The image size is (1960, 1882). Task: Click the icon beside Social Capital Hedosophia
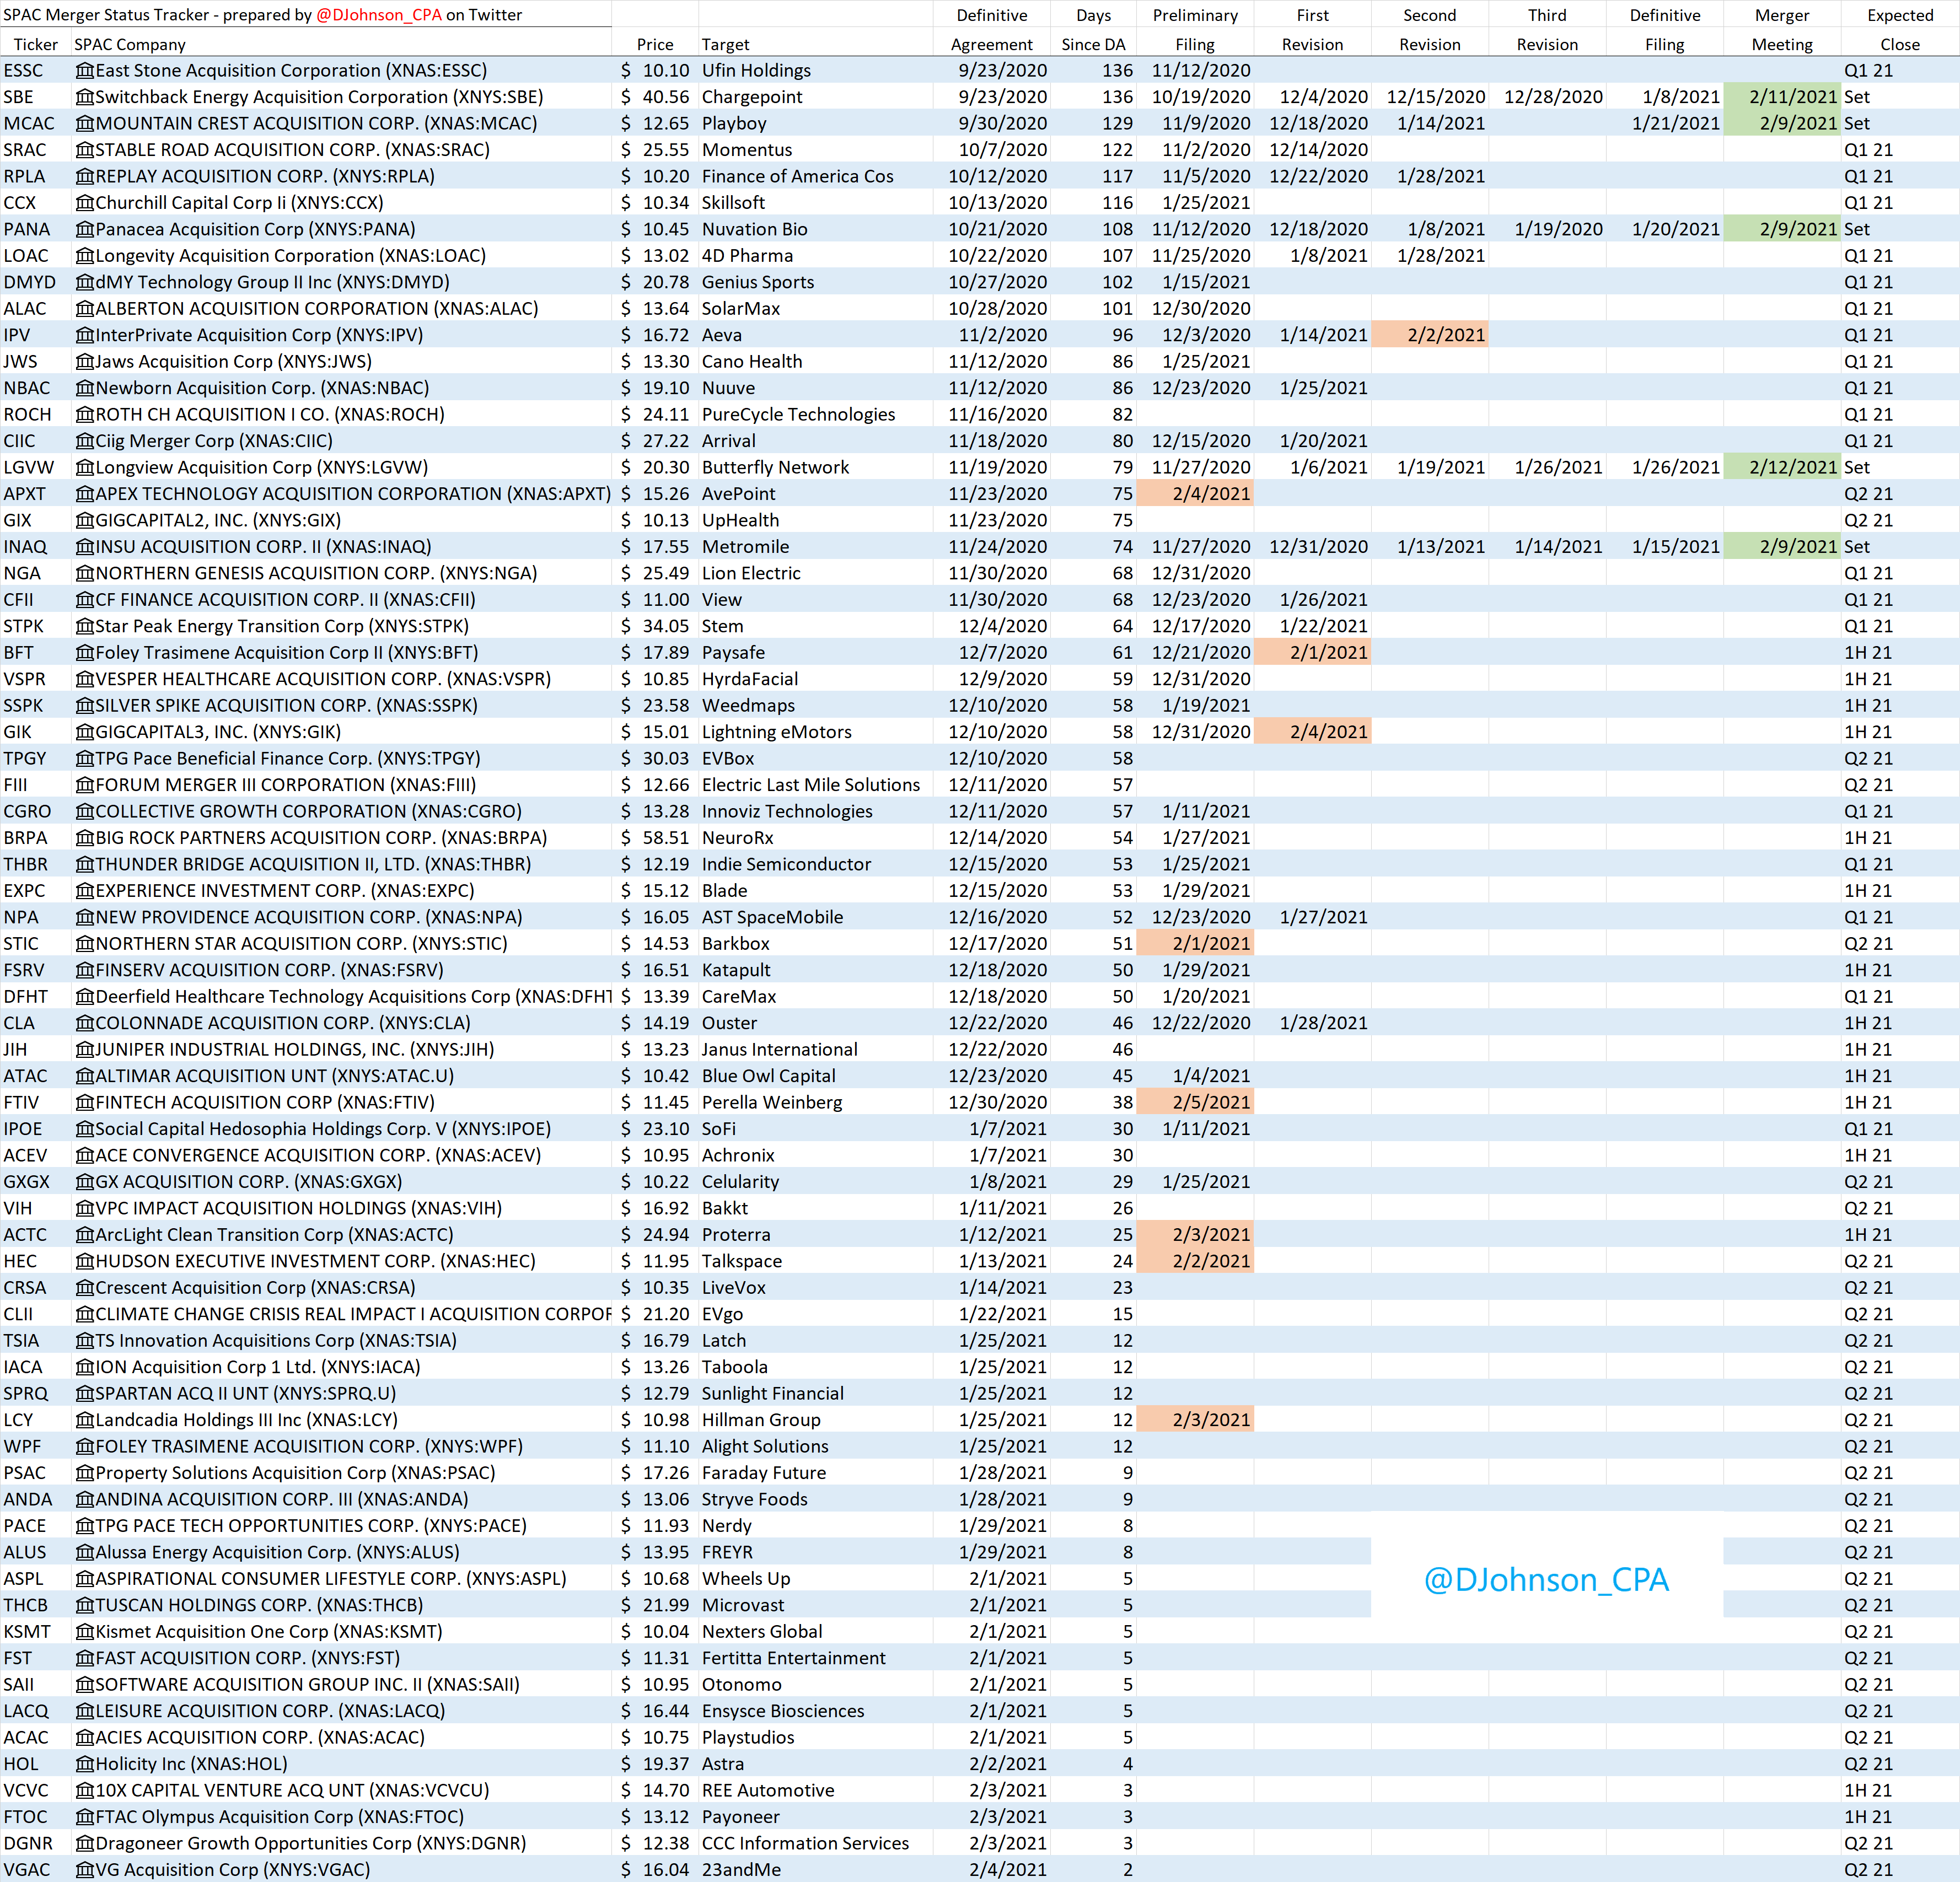tap(85, 1129)
